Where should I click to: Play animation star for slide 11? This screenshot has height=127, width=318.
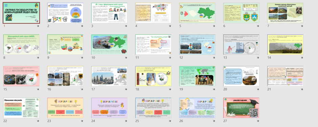(x=170, y=58)
